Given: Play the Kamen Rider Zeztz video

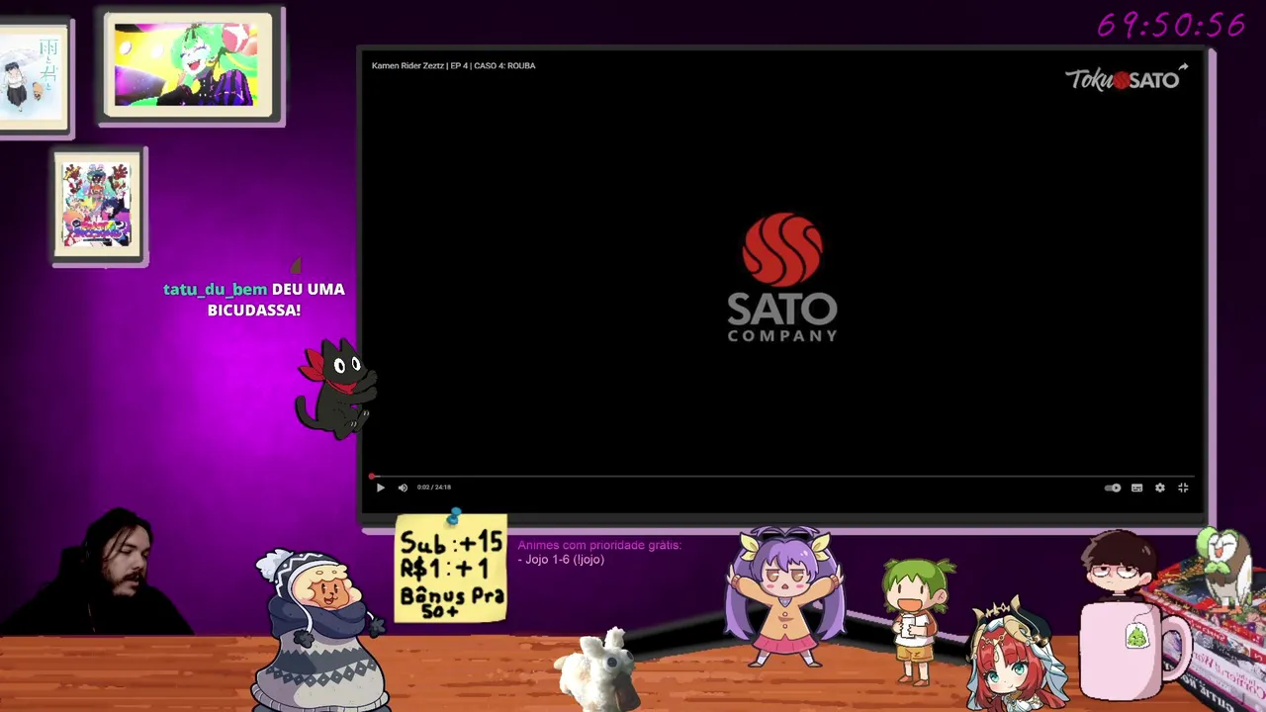Looking at the screenshot, I should point(380,488).
